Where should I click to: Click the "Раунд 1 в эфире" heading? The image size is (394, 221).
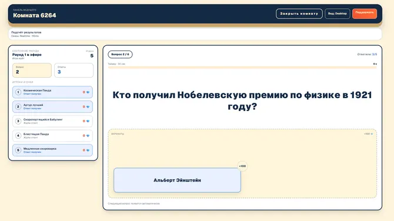coord(27,55)
